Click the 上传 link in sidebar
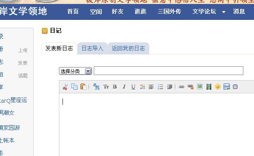 point(23,50)
